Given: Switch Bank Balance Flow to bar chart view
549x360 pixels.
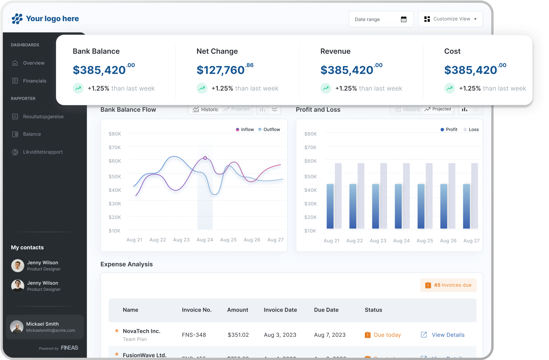Looking at the screenshot, I should tap(262, 110).
